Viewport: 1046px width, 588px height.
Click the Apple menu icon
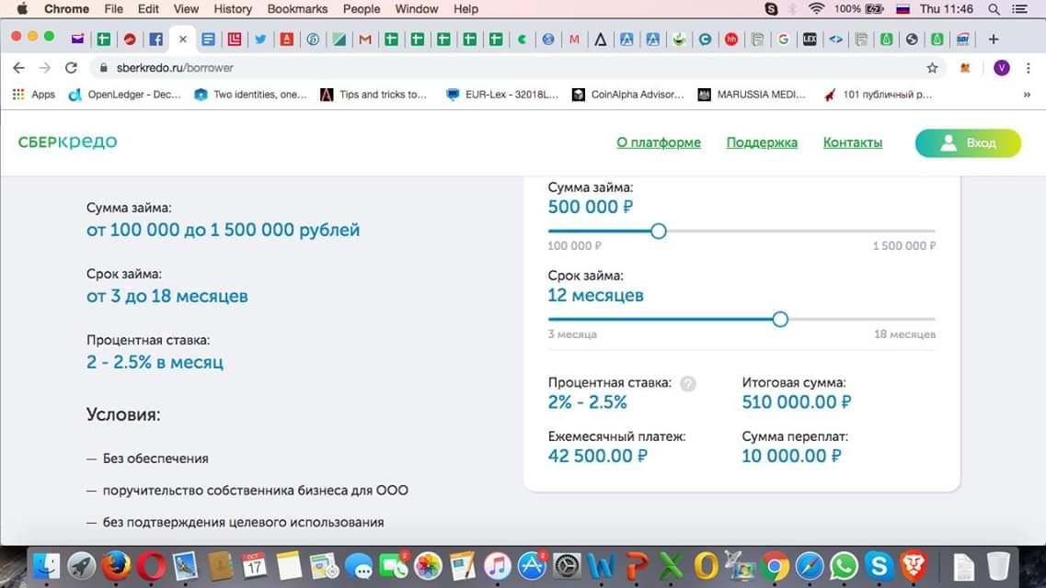22,8
